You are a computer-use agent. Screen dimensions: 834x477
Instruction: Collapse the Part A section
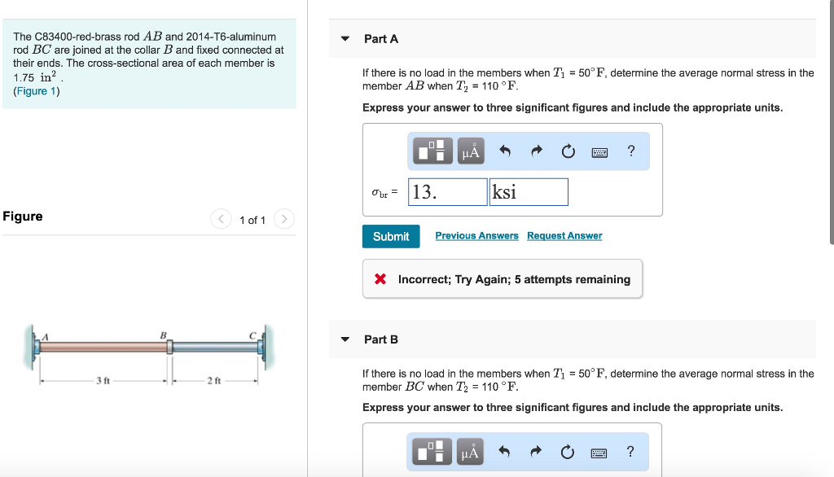[x=345, y=39]
